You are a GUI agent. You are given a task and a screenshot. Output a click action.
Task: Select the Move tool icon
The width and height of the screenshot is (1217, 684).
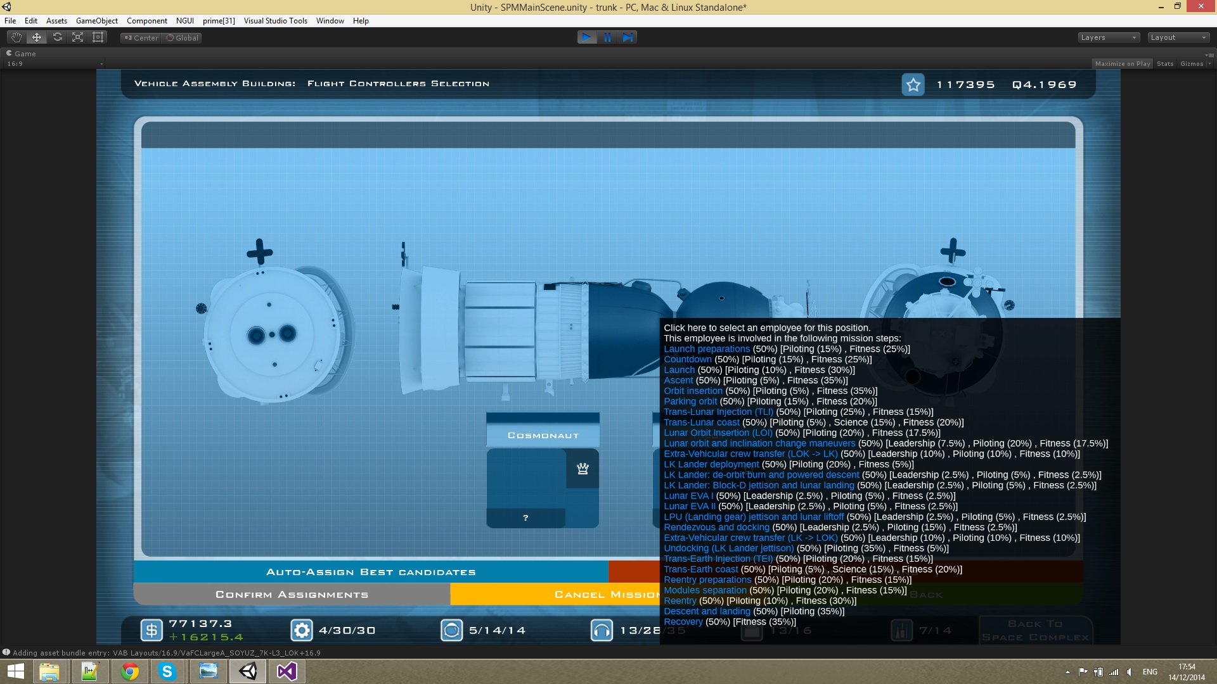(x=37, y=37)
